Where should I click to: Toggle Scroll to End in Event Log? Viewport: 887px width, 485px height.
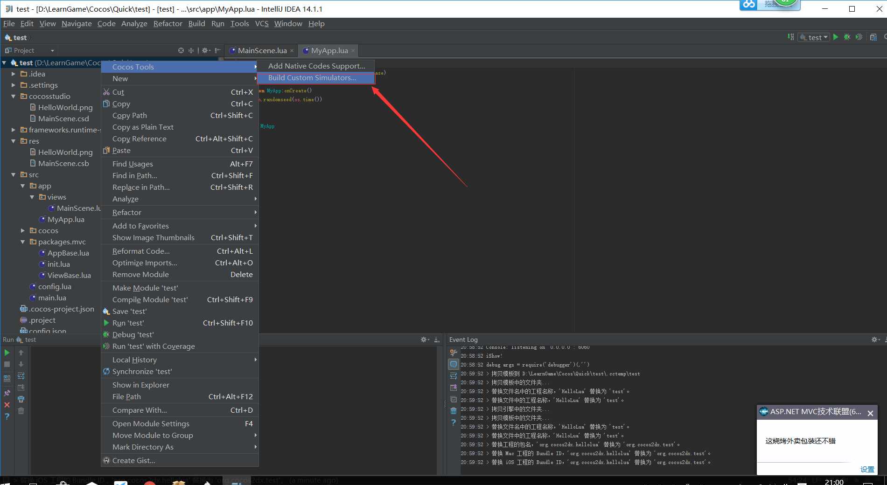pyautogui.click(x=454, y=388)
